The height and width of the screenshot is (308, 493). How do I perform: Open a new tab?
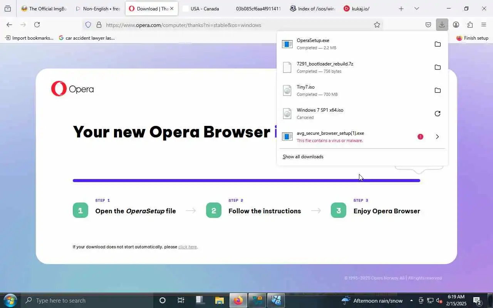pyautogui.click(x=401, y=8)
